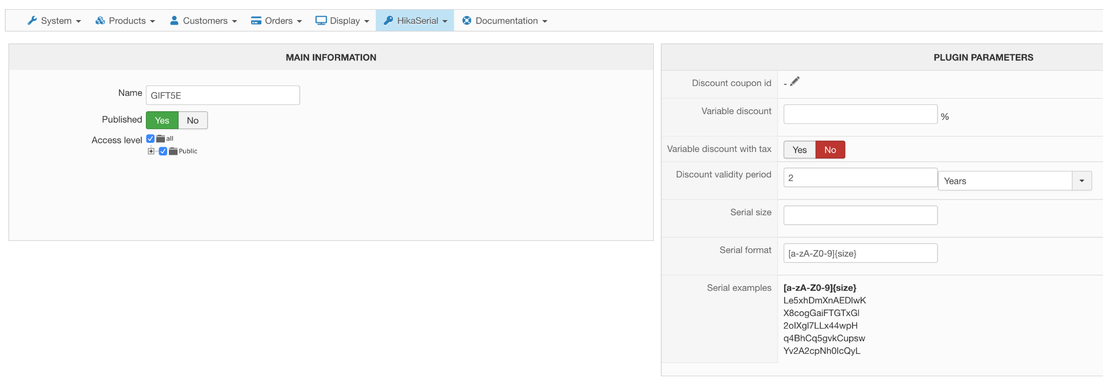Click the cubes icon beside Products

click(100, 21)
